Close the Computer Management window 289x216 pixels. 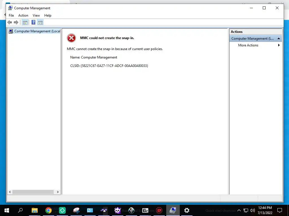[277, 8]
